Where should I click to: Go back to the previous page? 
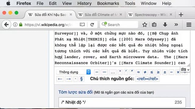[6, 25]
